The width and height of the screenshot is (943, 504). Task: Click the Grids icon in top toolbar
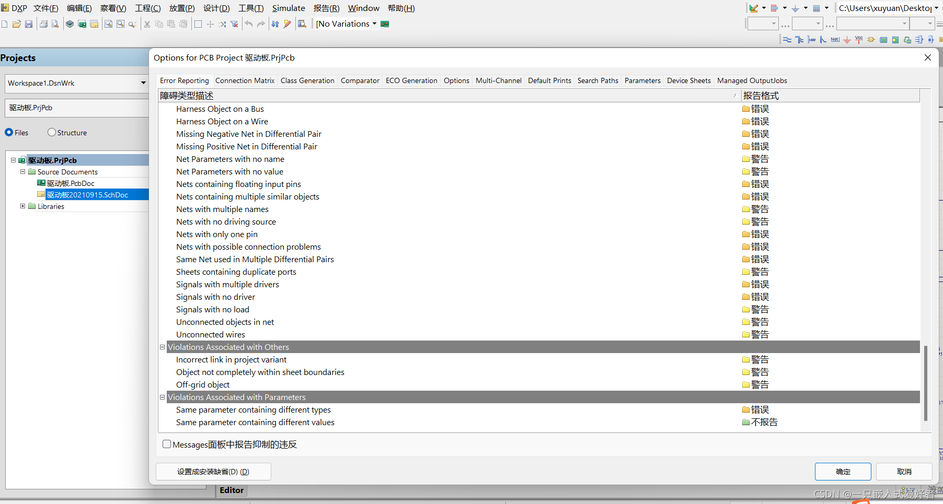(816, 8)
